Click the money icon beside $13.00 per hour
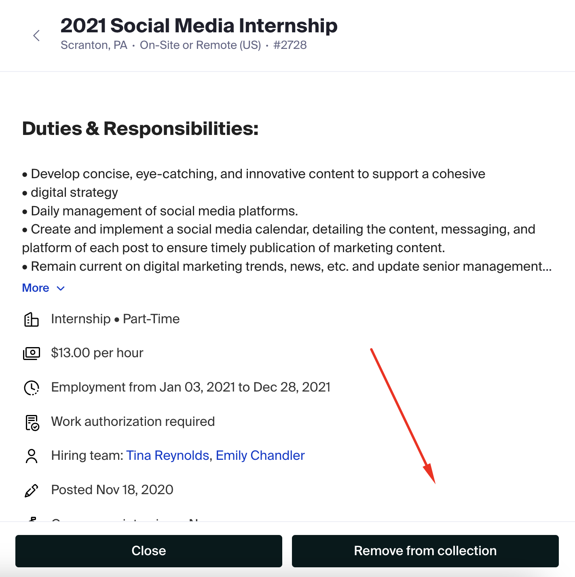 point(32,353)
